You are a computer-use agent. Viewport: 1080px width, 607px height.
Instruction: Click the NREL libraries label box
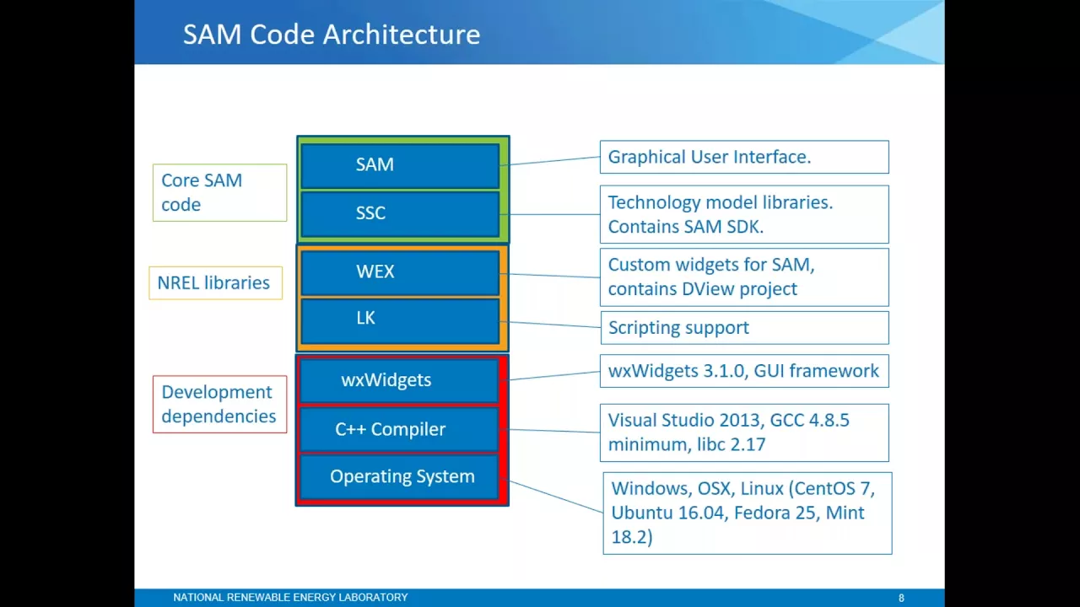[x=215, y=283]
